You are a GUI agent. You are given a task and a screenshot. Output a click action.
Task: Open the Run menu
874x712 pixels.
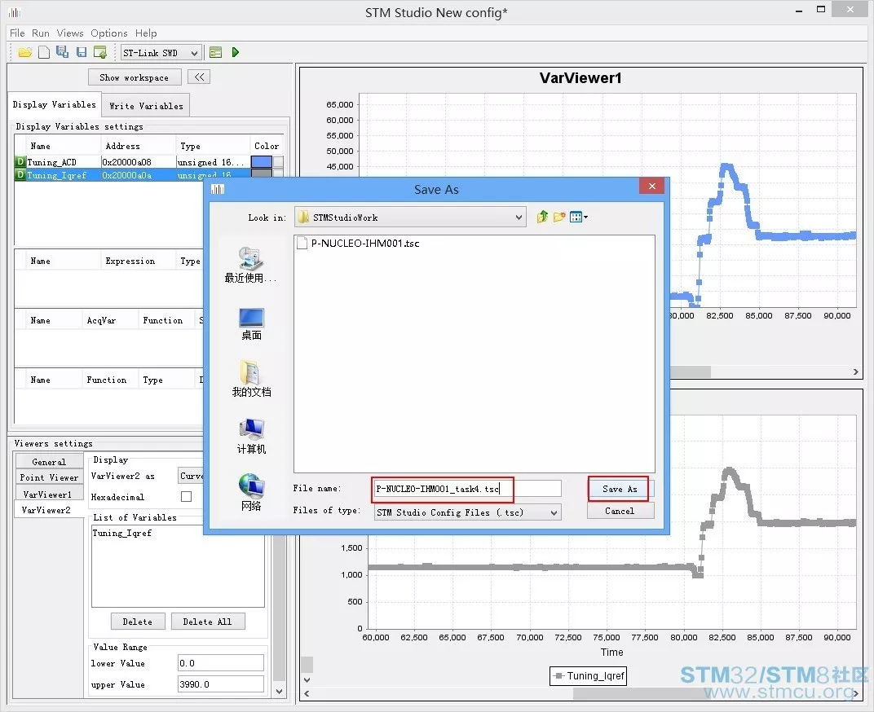click(x=40, y=33)
